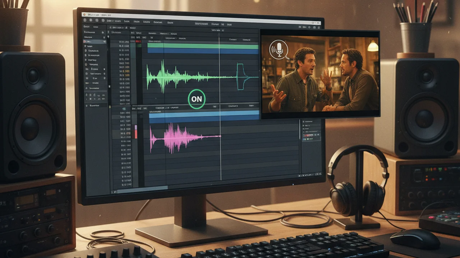Select the pink waveform clip on the lower track

(x=185, y=138)
